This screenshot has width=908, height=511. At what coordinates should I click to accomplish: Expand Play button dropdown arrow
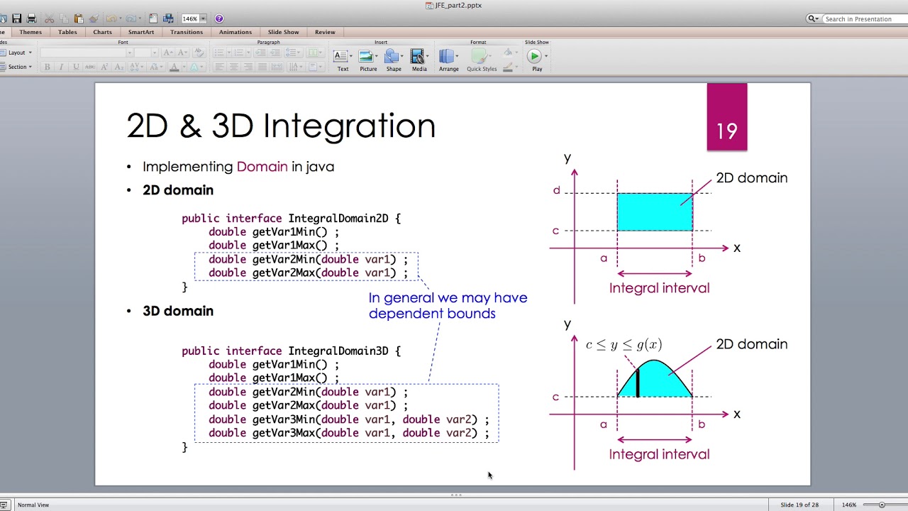tap(546, 56)
